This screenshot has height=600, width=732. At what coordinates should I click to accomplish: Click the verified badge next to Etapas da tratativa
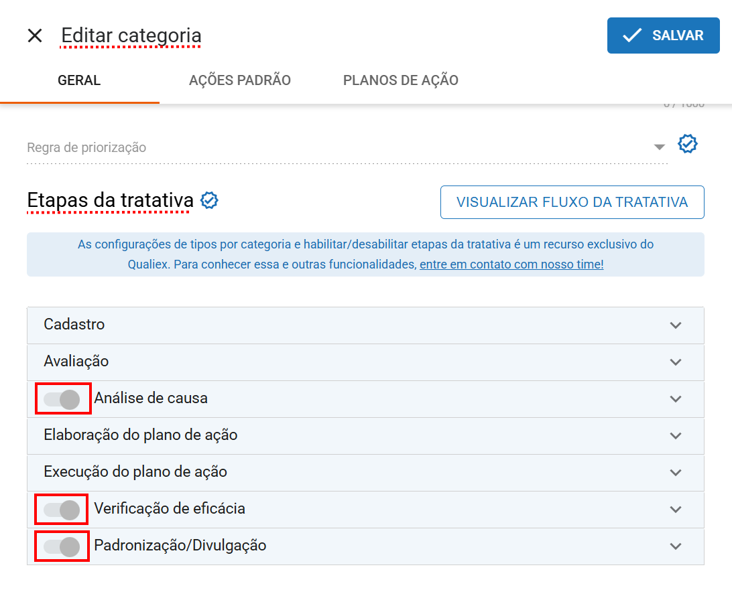[210, 200]
